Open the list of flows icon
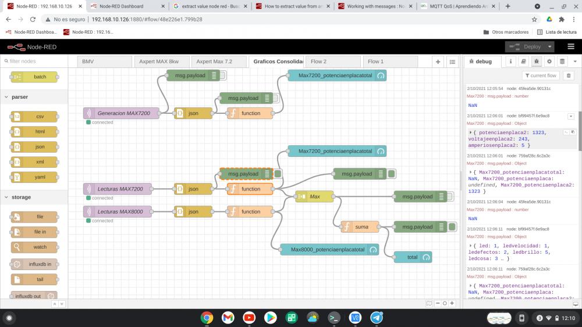The image size is (582, 327). 452,62
